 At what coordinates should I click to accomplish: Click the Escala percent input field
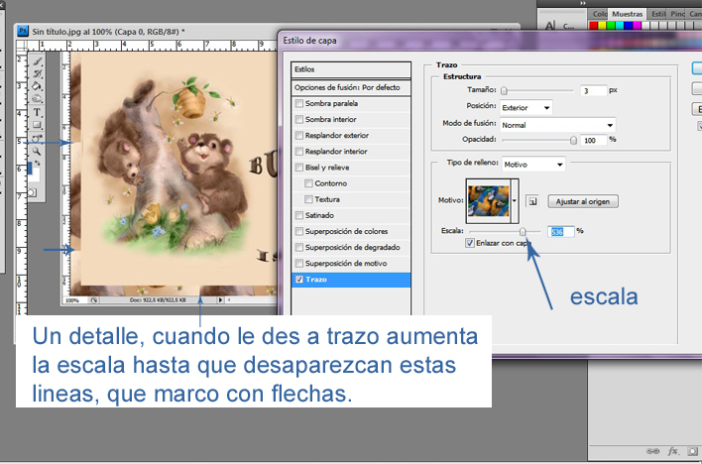pyautogui.click(x=561, y=232)
